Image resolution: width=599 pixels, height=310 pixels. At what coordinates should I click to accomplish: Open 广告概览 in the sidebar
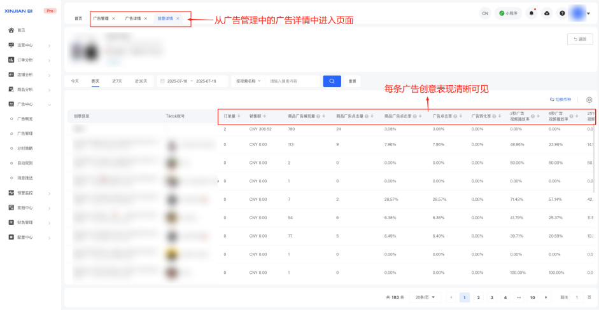(x=25, y=119)
